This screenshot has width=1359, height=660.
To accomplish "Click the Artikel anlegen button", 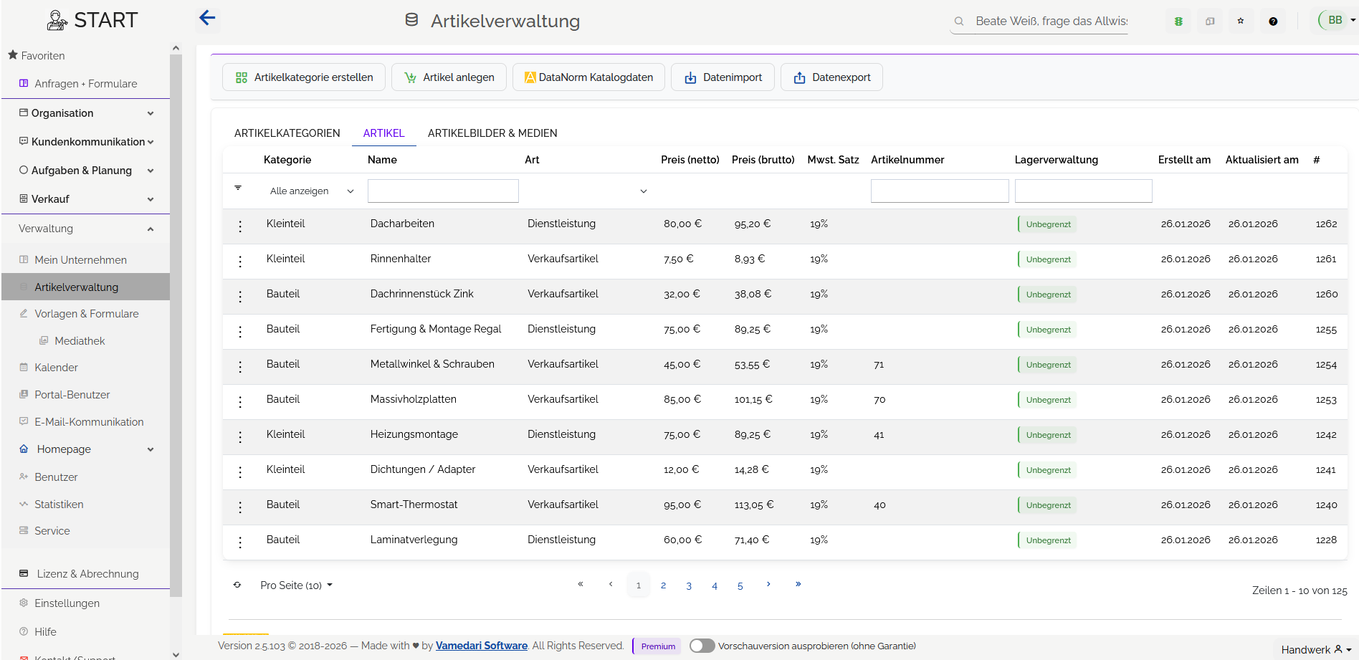I will (x=449, y=77).
